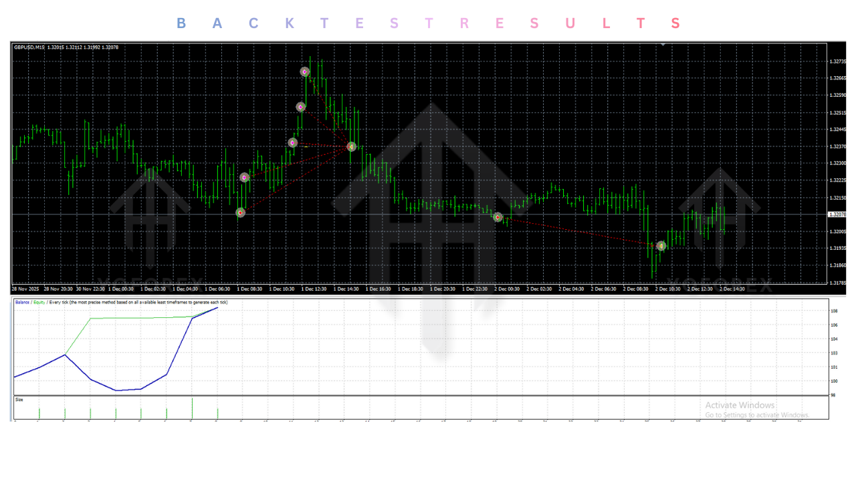Collapse the Size panel below the equity graph

click(x=19, y=399)
